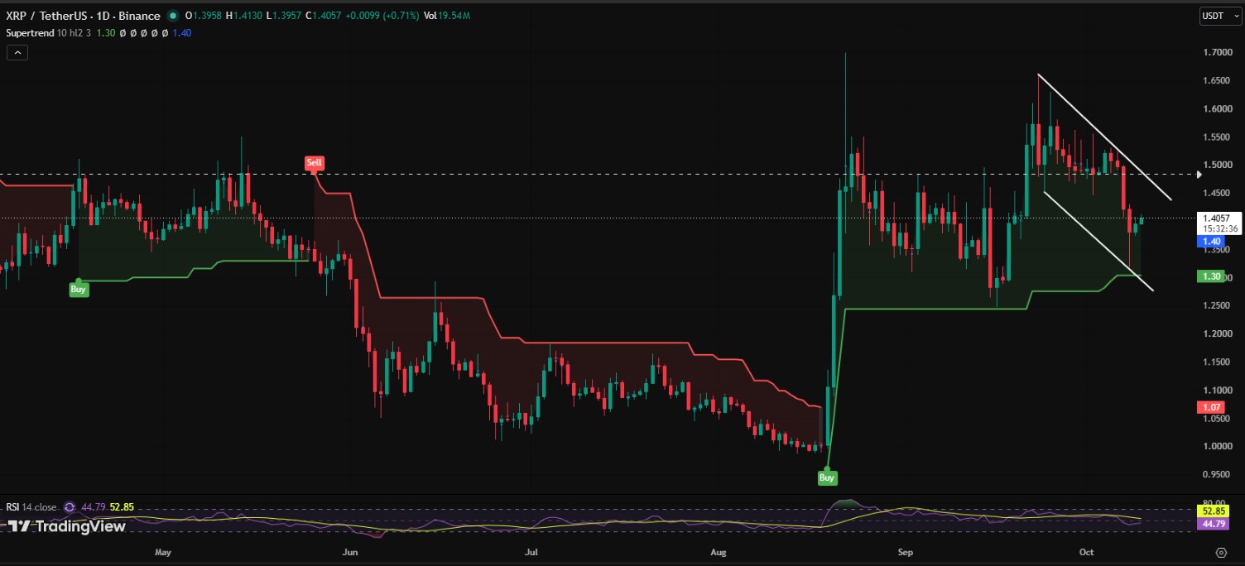Click the arrow marker at the dashed line's right end
The height and width of the screenshot is (566, 1245).
pos(1200,174)
